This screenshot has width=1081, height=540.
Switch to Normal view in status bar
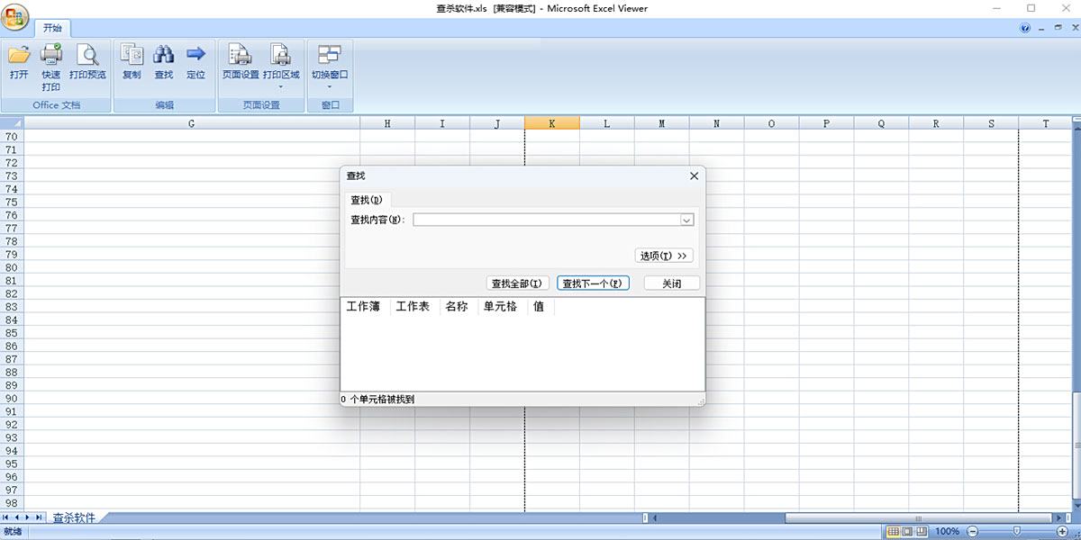(x=893, y=532)
